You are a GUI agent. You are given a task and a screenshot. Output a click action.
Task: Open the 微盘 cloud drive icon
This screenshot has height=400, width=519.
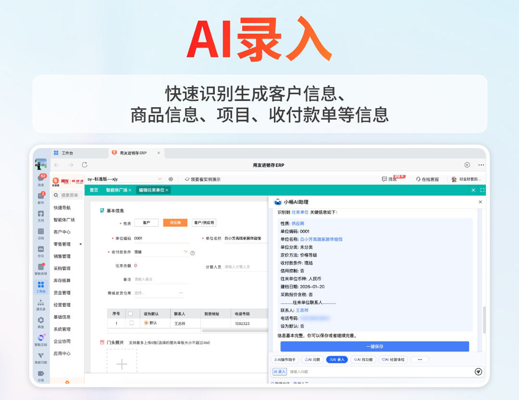point(41,320)
